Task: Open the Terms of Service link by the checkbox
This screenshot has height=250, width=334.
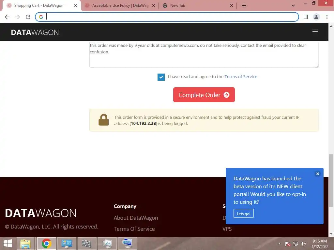Action: [241, 77]
